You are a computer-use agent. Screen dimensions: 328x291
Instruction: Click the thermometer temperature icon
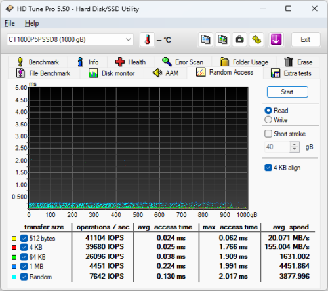pos(148,40)
